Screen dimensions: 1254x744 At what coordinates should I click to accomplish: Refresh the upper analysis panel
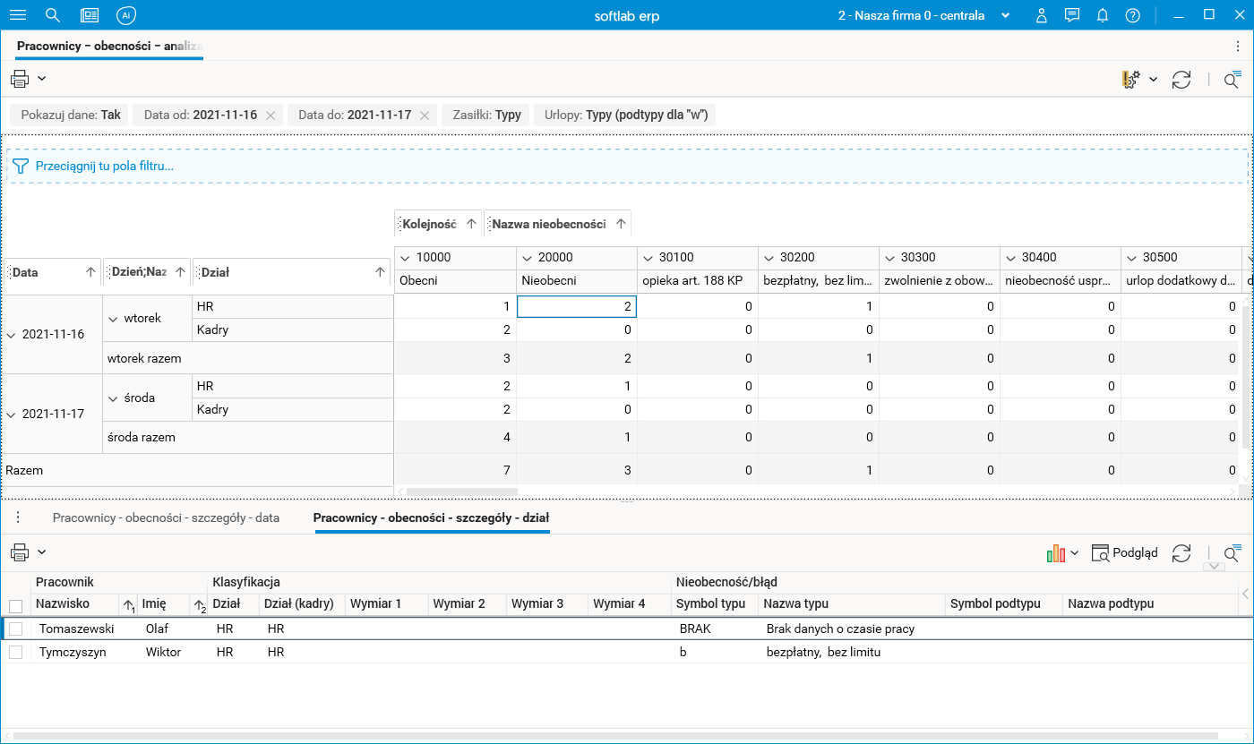click(x=1181, y=80)
